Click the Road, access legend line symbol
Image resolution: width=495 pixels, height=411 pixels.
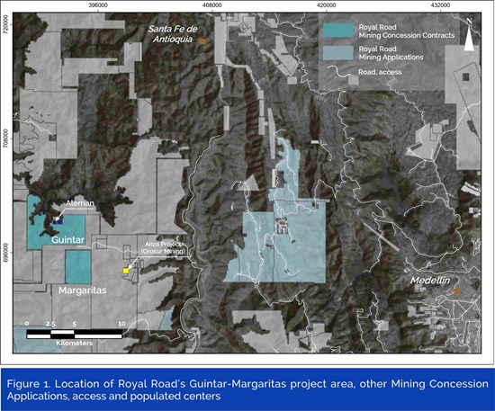[339, 72]
